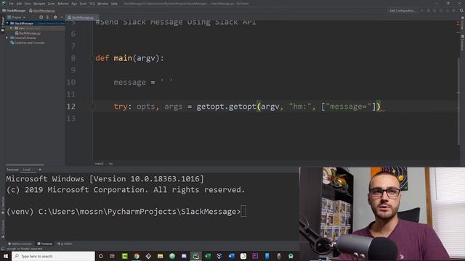
Task: Open VirtualBox cube icon on taskbar
Action: point(219,256)
